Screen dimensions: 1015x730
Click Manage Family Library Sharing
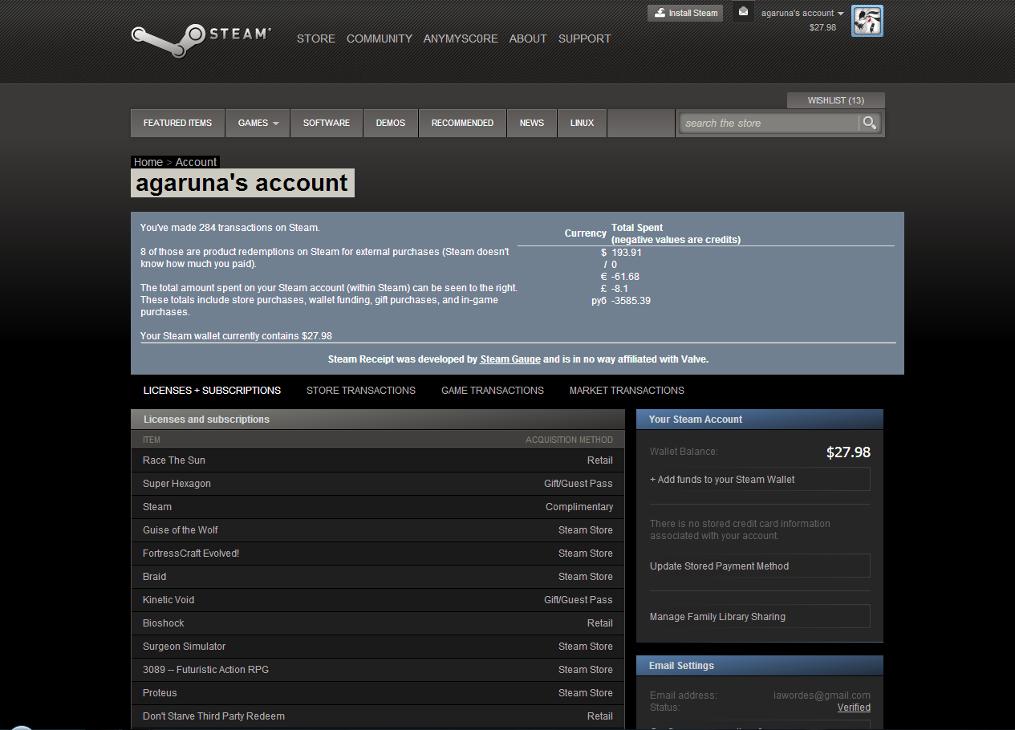pyautogui.click(x=760, y=617)
